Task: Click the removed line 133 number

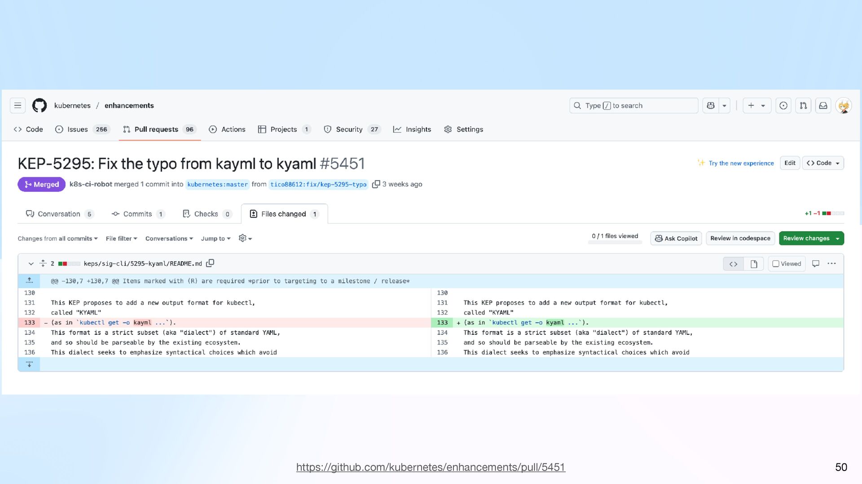Action: [x=30, y=323]
